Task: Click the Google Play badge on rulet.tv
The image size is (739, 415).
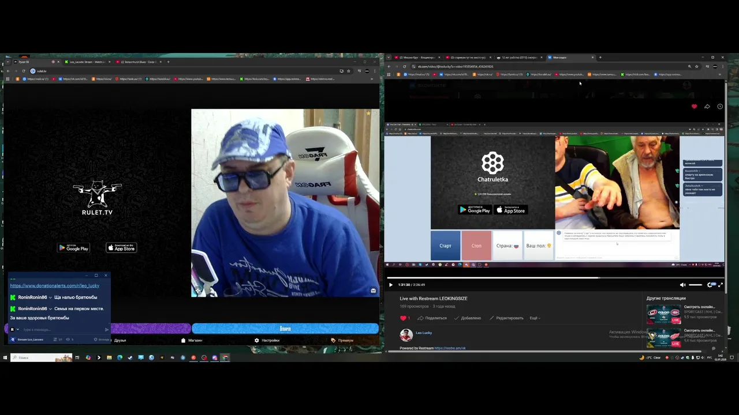Action: [x=73, y=248]
